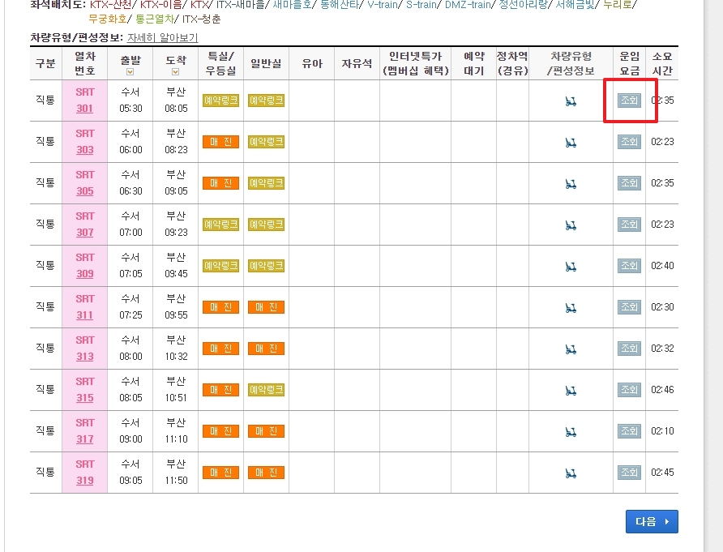Click the highlighted 조회 fare button for SRT 301
Screen dimensions: 723x552
630,100
